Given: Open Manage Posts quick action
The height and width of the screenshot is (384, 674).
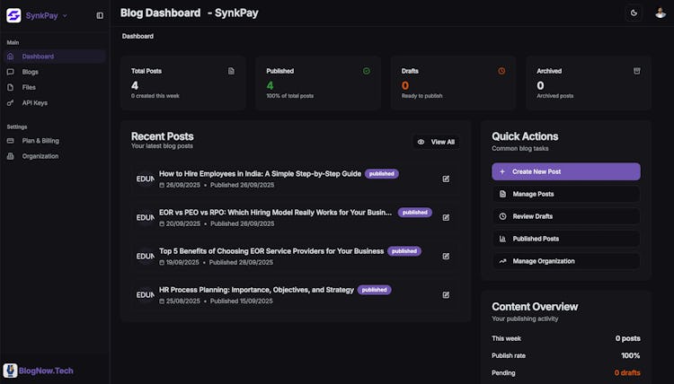Looking at the screenshot, I should tap(565, 194).
